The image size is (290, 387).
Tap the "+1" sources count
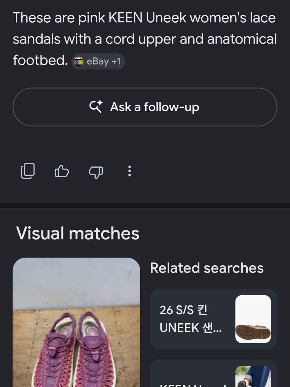point(116,61)
